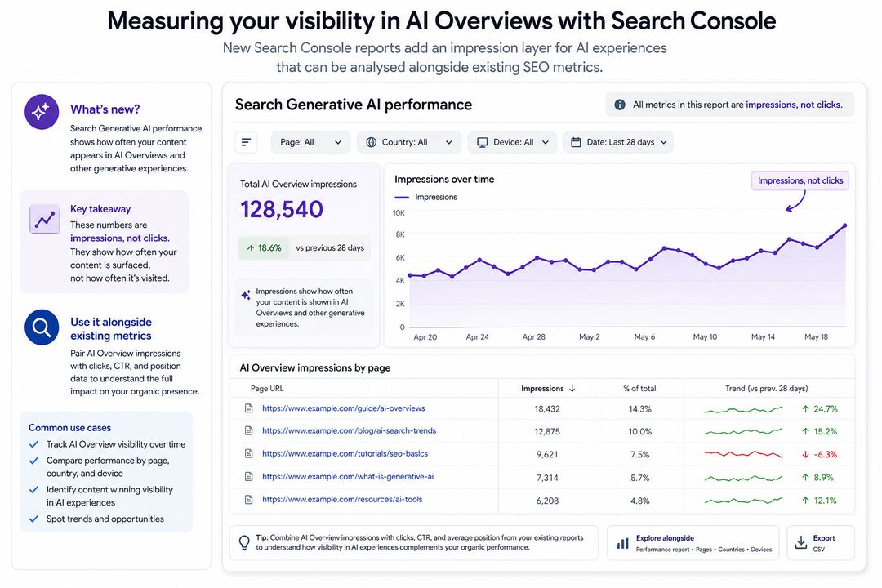This screenshot has width=882, height=588.
Task: Click the 18.6% increase badge
Action: point(264,248)
